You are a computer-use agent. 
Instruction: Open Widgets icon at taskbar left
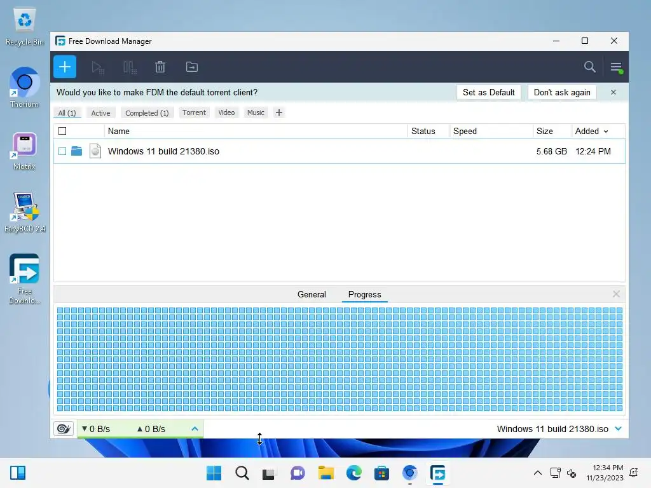tap(18, 473)
